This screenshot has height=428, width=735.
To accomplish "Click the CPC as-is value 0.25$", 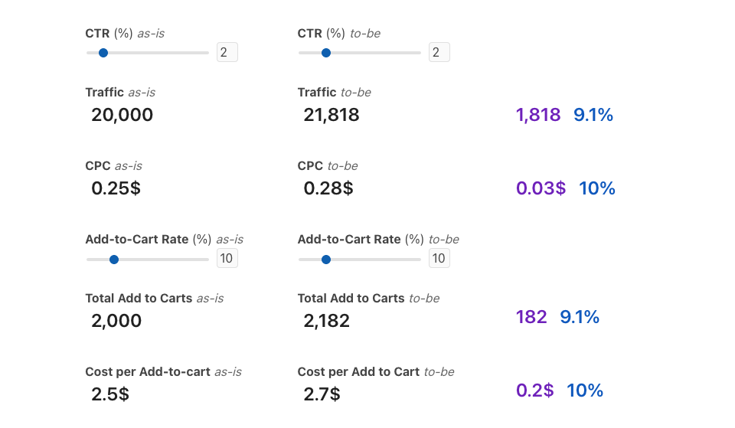I will [x=116, y=188].
